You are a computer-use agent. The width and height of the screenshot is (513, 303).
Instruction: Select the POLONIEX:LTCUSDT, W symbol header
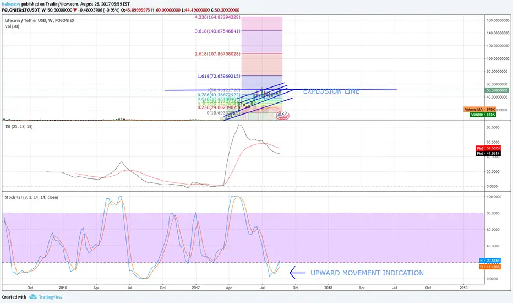(24, 10)
